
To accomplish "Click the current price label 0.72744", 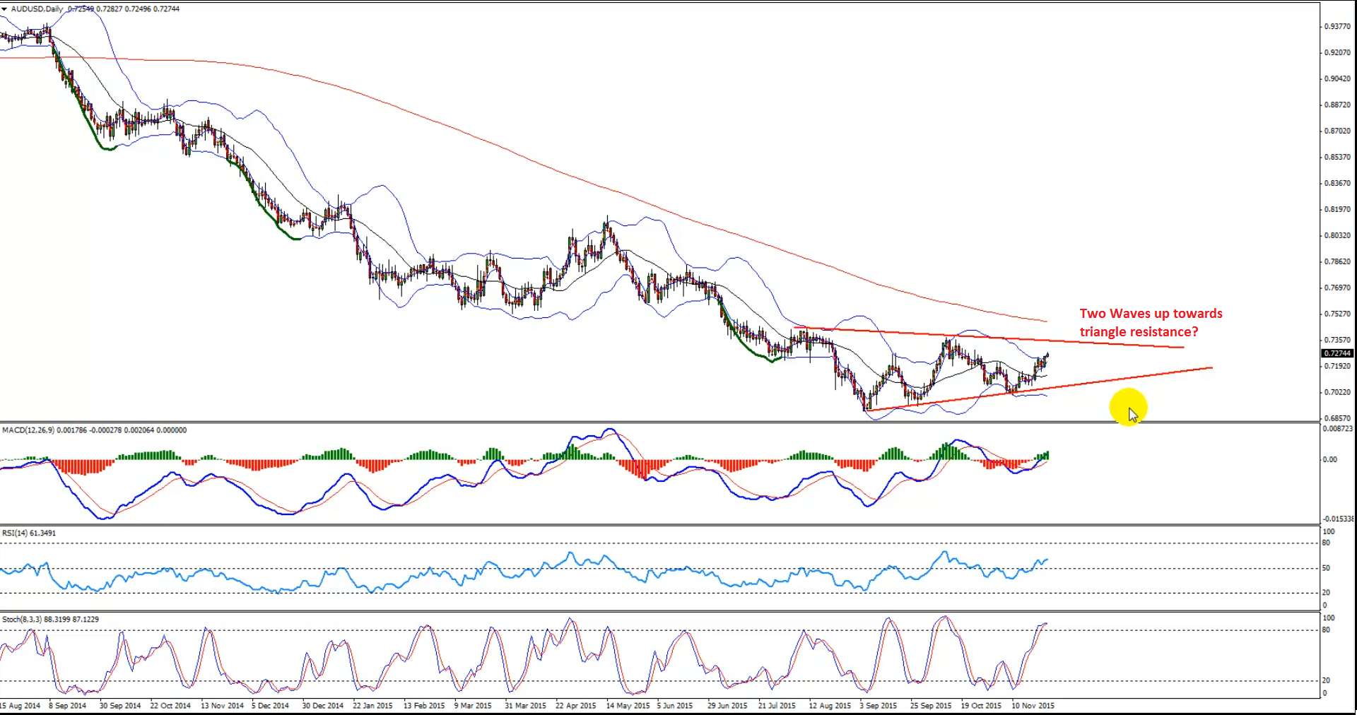I will [x=1337, y=353].
